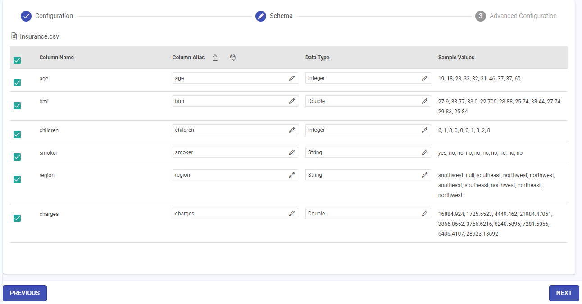Click the NEXT button
582x304 pixels.
(564, 293)
